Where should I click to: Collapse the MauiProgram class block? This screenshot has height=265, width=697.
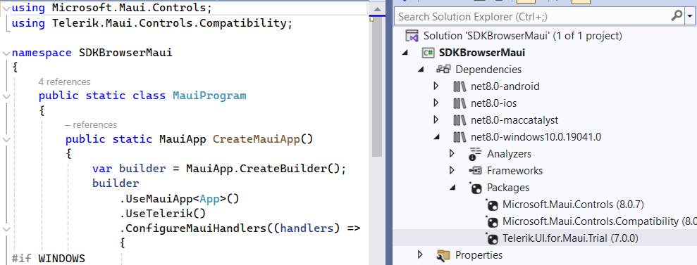tap(6, 96)
